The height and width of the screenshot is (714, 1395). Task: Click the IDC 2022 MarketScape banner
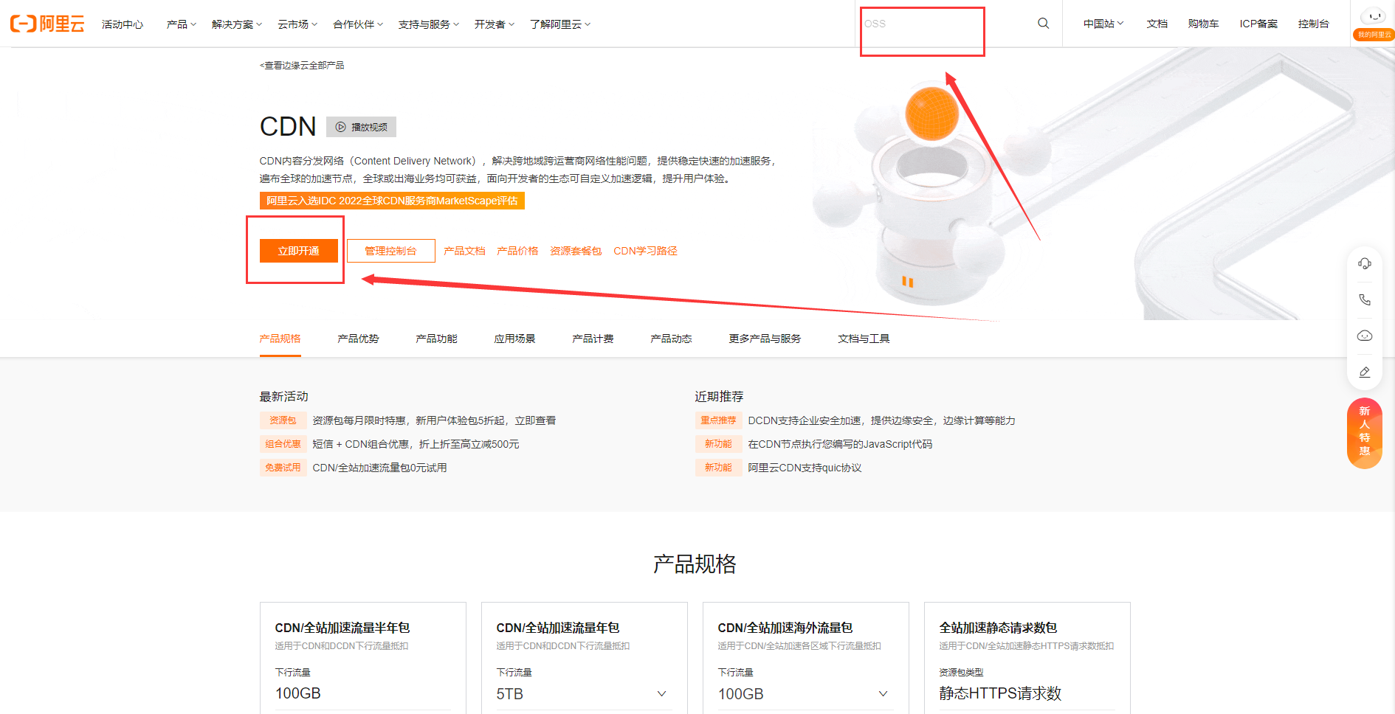392,201
